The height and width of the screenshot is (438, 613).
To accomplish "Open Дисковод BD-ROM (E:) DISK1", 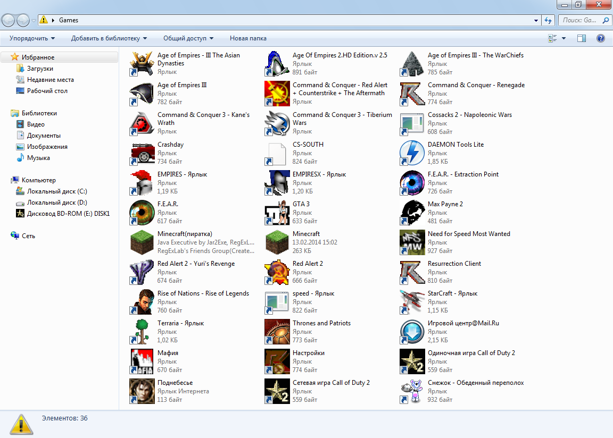I will point(68,214).
